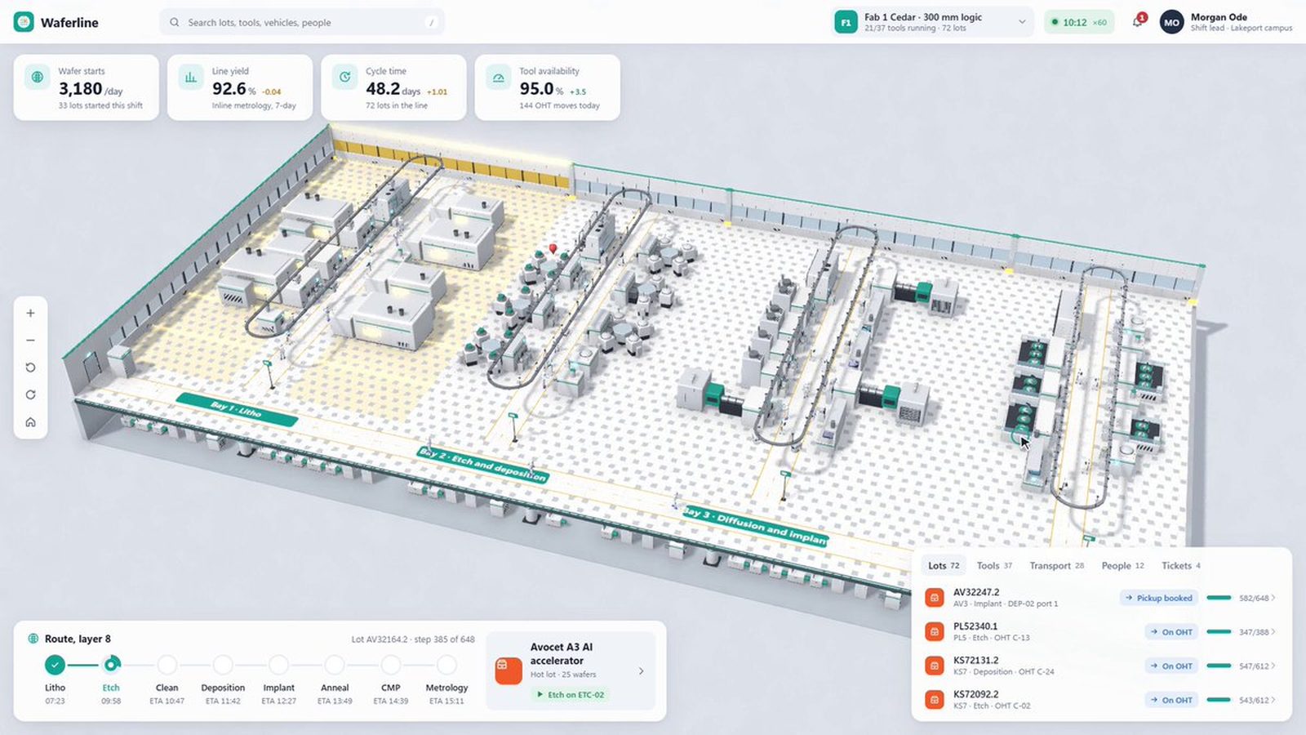Select Bay 2 · Etch and deposition label
The height and width of the screenshot is (735, 1306).
(482, 465)
